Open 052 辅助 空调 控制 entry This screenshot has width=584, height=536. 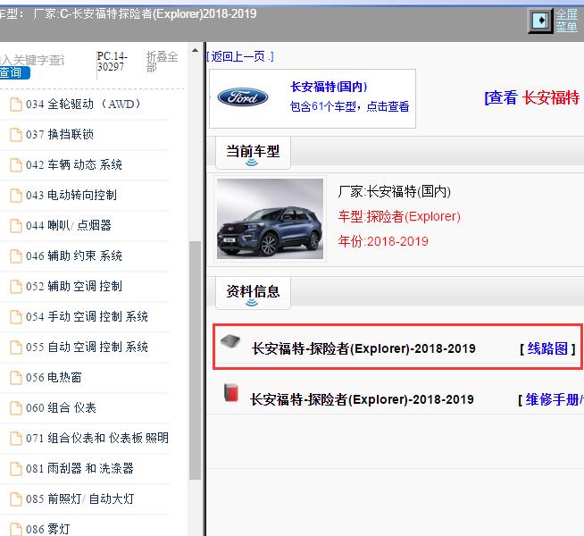pos(74,286)
